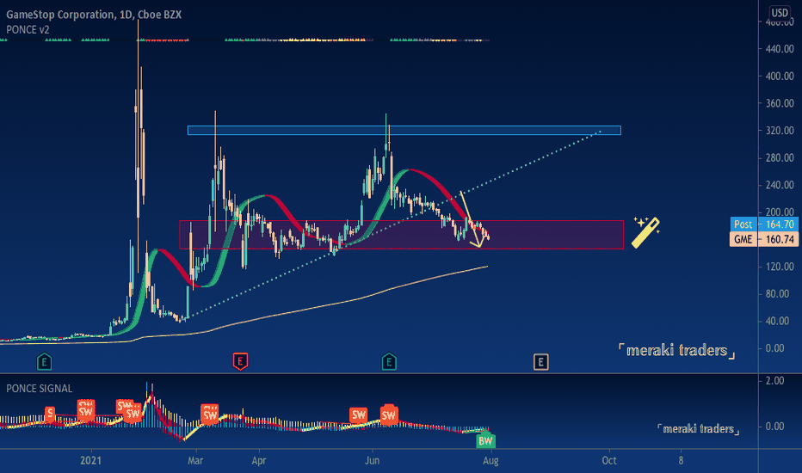Click the green E earnings marker above Jun
Viewport: 802px width, 473px height.
(x=389, y=361)
